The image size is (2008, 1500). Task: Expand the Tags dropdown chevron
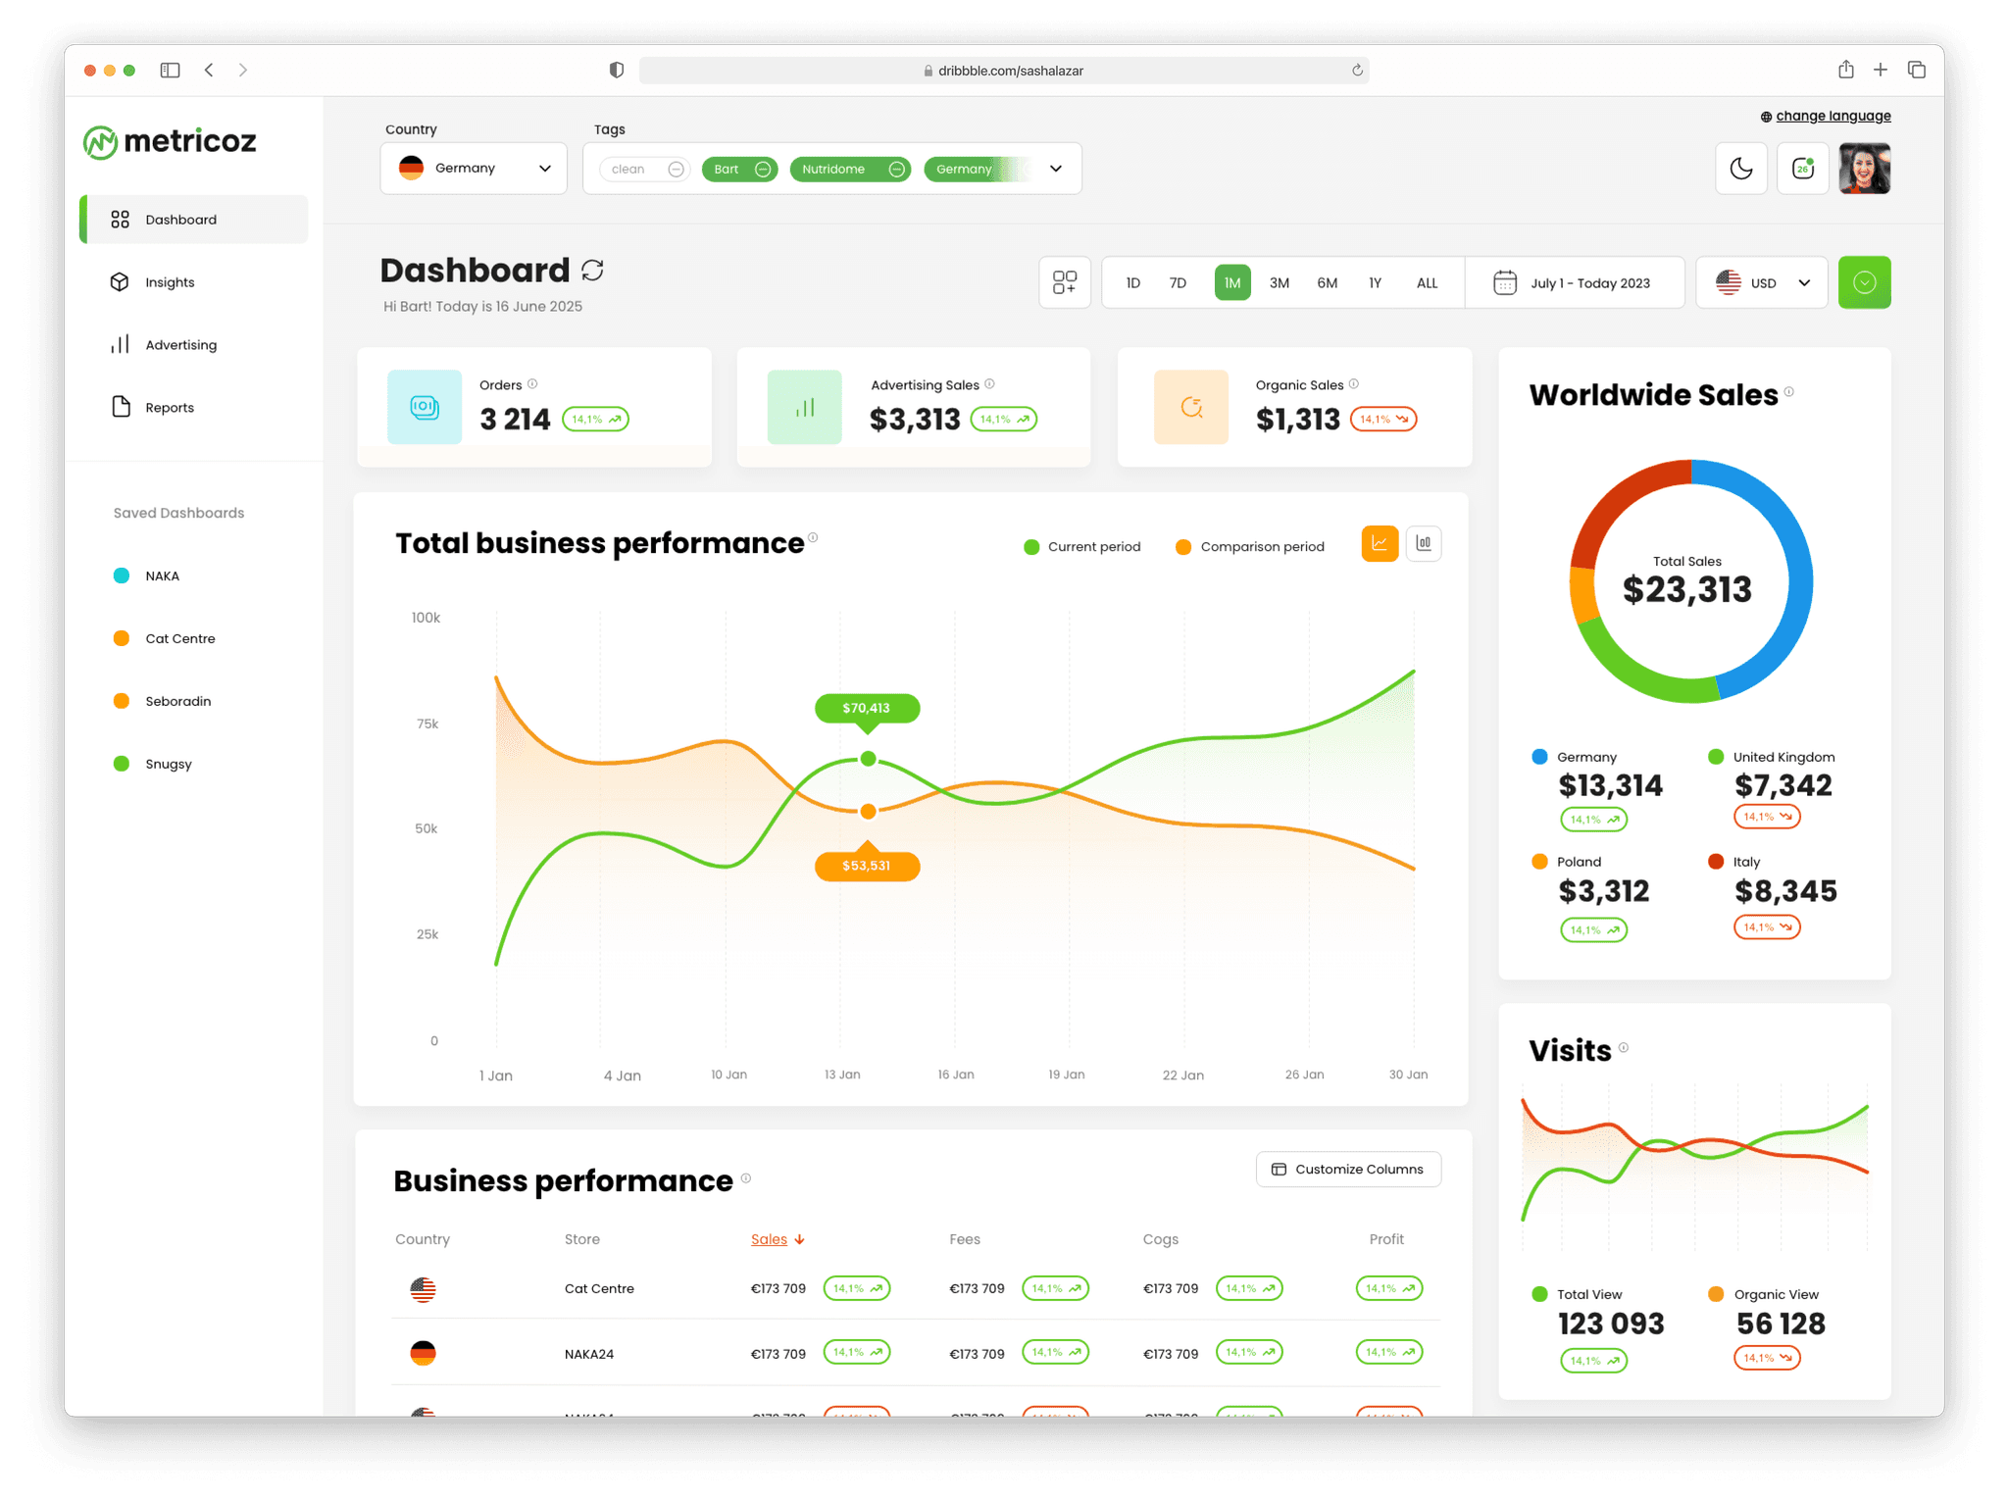(1055, 169)
